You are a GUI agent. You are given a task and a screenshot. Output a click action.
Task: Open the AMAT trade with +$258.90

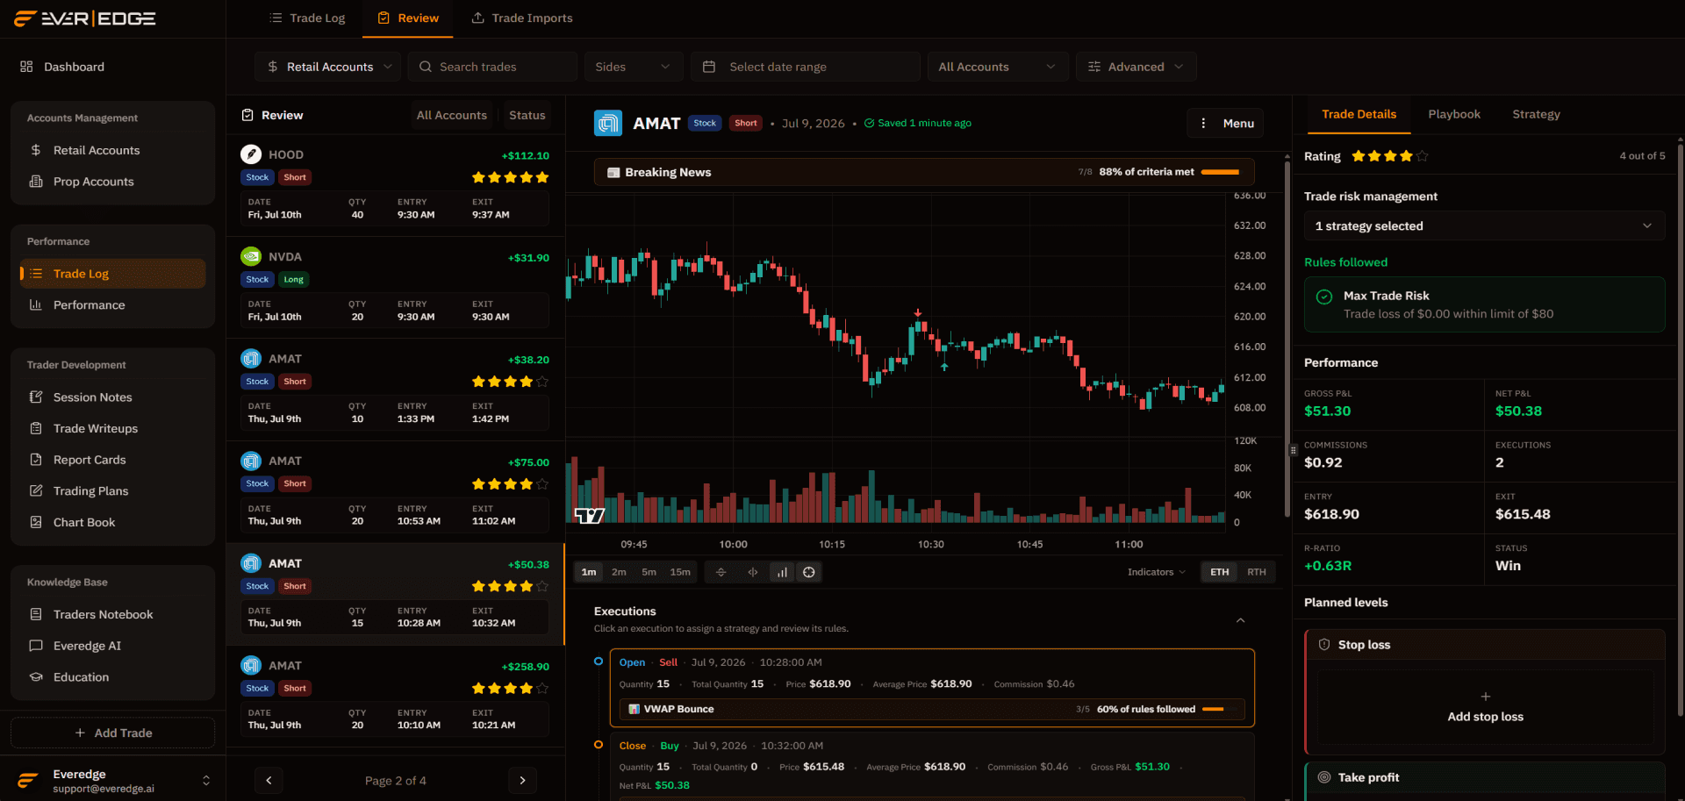tap(396, 696)
